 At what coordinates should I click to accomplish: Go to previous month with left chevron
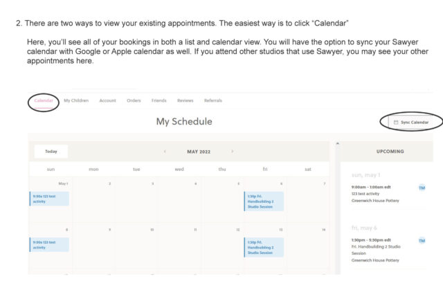click(x=165, y=151)
